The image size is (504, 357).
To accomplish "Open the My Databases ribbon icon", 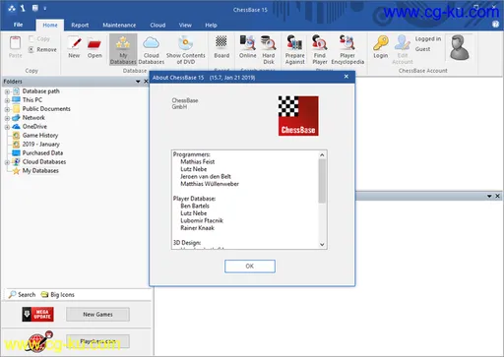I will click(123, 49).
